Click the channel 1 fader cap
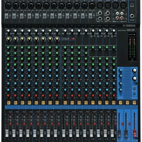 [x=7, y=133]
